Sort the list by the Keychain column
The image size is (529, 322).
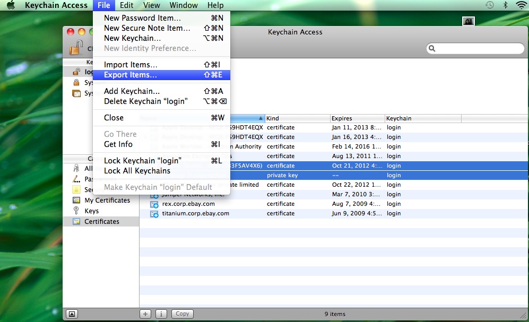[423, 118]
